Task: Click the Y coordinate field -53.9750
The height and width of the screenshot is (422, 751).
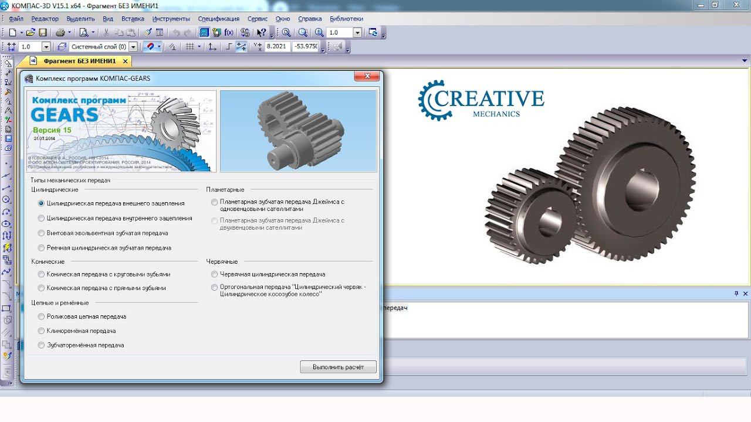Action: pos(306,47)
